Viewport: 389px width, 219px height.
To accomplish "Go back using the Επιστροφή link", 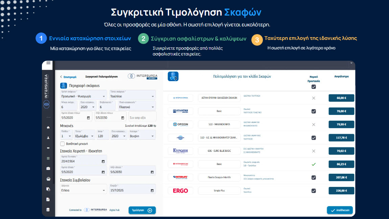I will pos(68,77).
